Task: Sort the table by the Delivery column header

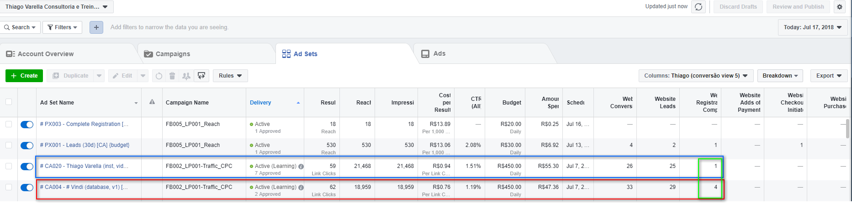Action: (260, 103)
